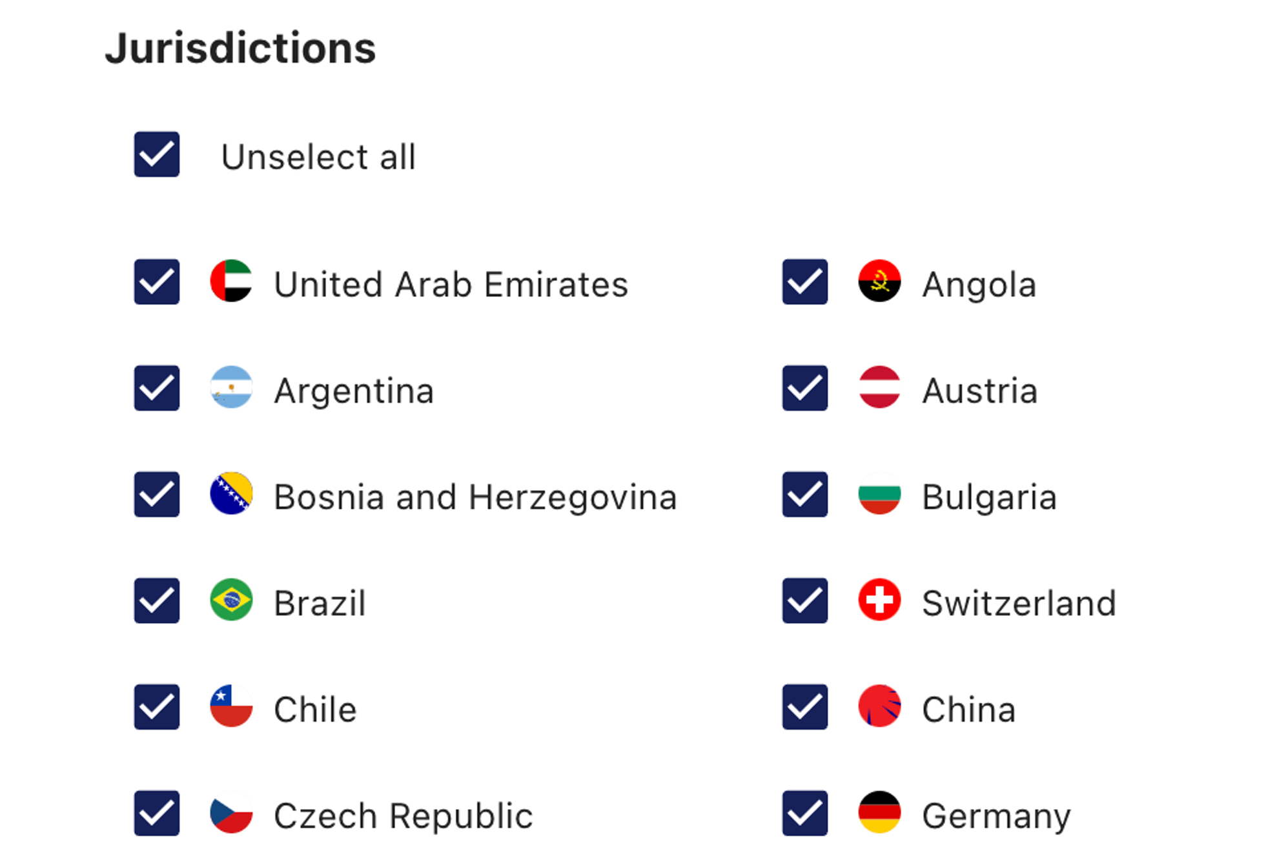Click the Unselect all label text
This screenshot has width=1277, height=862.
(318, 157)
